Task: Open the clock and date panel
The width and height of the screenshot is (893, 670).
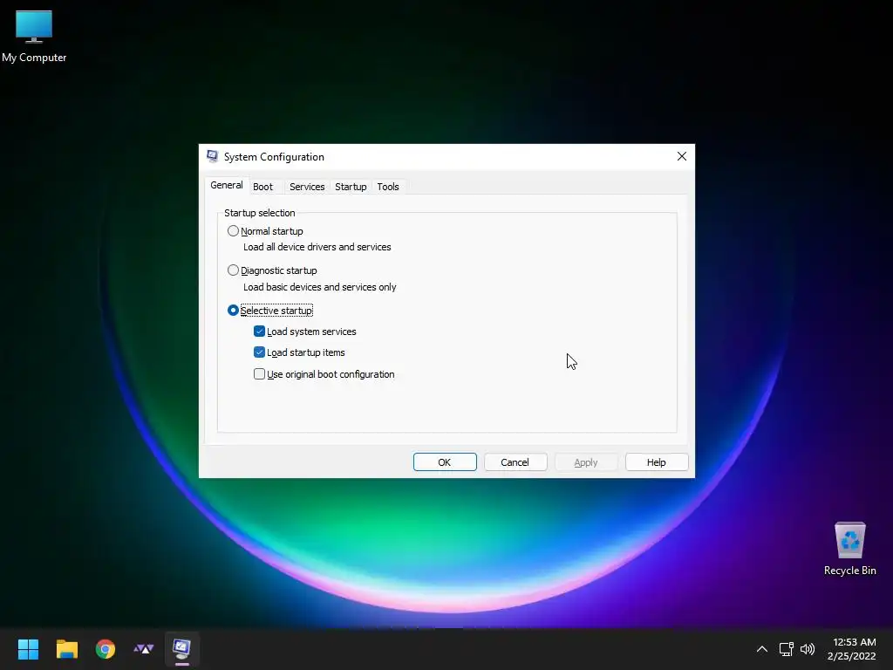Action: (852, 649)
